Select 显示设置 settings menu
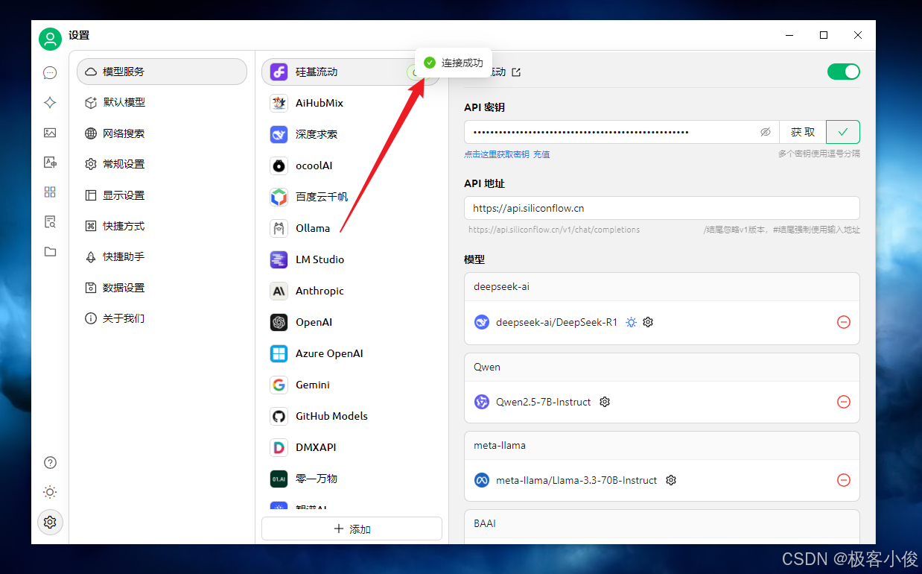 tap(162, 195)
